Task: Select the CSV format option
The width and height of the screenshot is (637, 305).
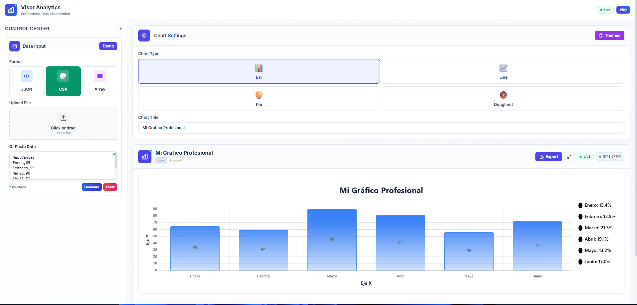Action: [x=63, y=81]
